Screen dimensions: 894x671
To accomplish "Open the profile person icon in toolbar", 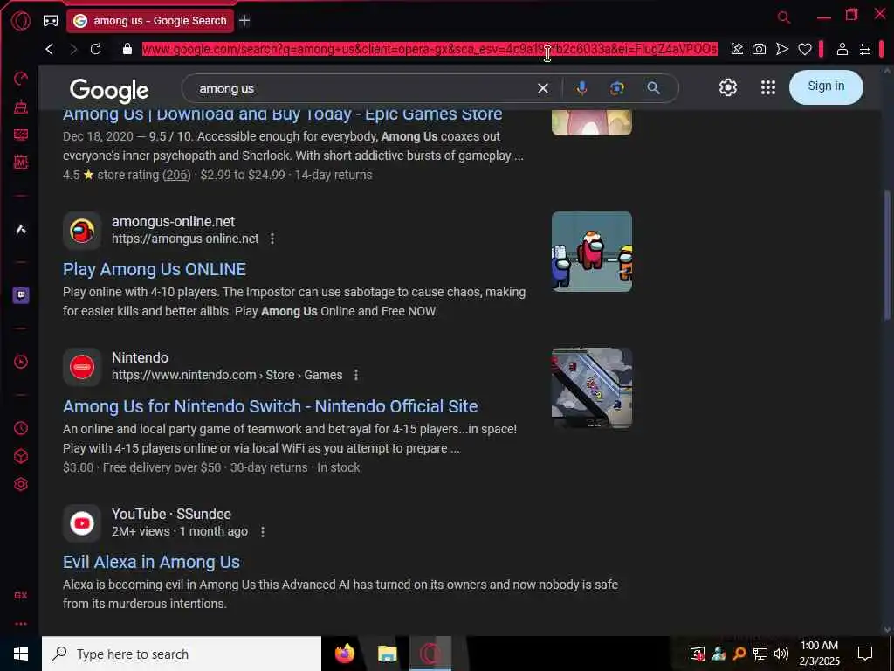I will pyautogui.click(x=842, y=49).
